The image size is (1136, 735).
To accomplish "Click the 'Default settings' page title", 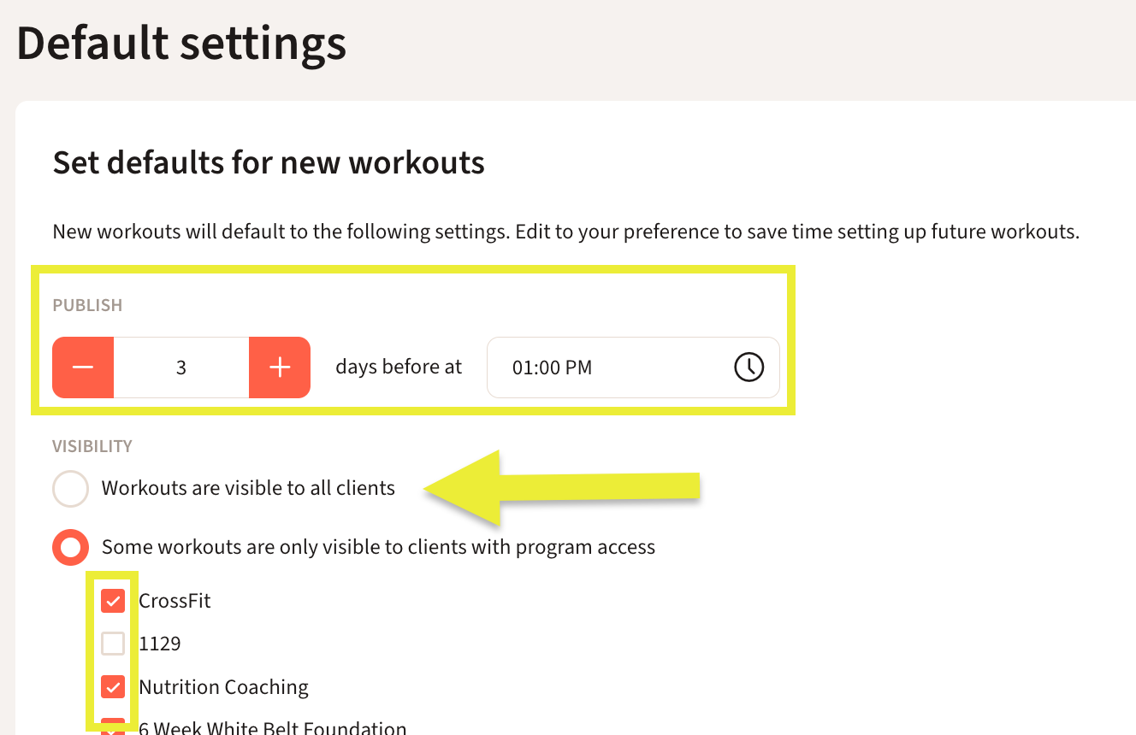I will (181, 43).
